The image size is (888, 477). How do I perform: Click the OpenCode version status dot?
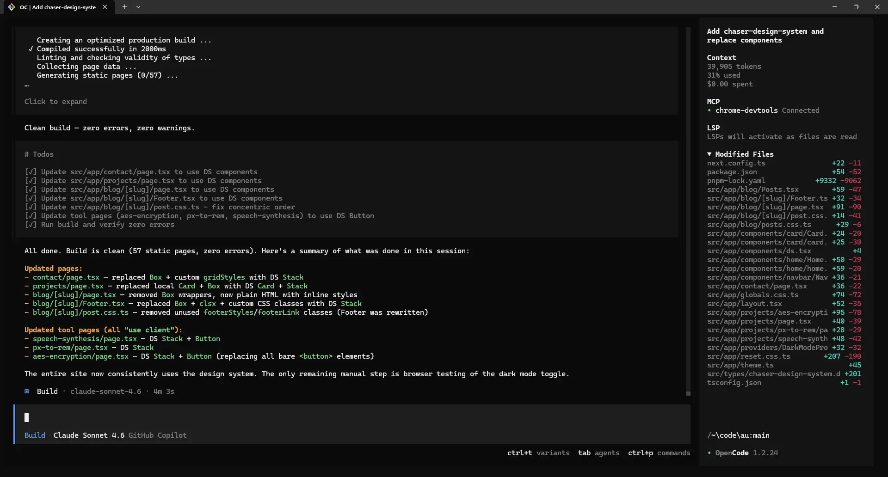pos(709,453)
